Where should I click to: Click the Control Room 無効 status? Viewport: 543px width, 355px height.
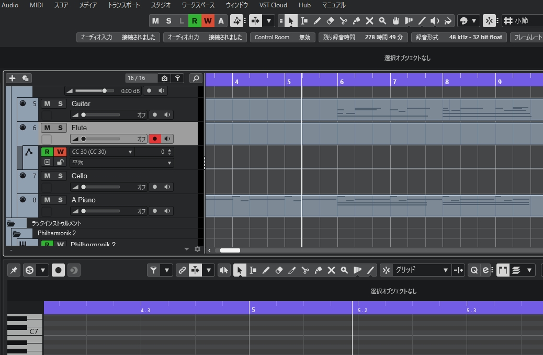[282, 37]
